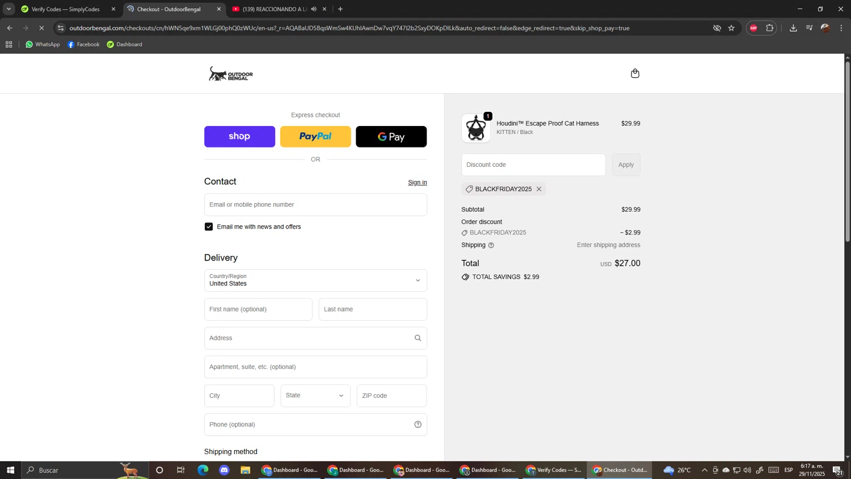Image resolution: width=851 pixels, height=479 pixels.
Task: Open the Windows Buscar search box
Action: (x=85, y=470)
